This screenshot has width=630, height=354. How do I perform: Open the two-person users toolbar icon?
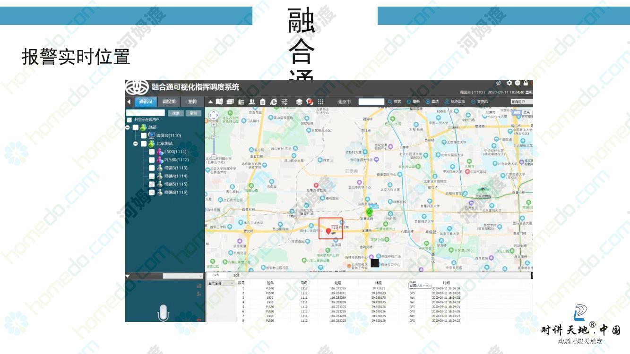[x=252, y=101]
